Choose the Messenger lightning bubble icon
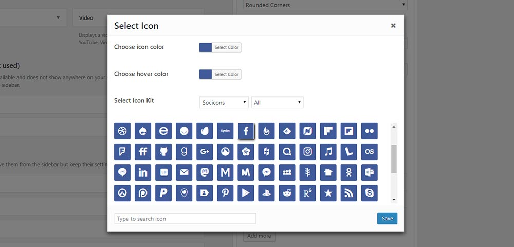514x247 pixels. (x=266, y=172)
